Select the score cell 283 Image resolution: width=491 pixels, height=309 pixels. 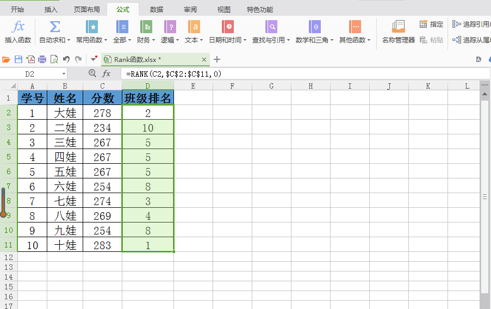[x=102, y=245]
